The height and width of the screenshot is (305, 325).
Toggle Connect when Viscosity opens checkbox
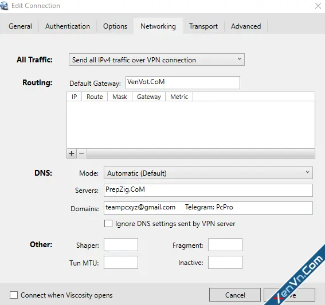click(x=14, y=295)
